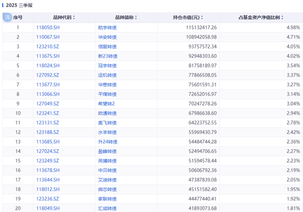
Task: Open bond code 127024.SZ
Action: click(47, 151)
